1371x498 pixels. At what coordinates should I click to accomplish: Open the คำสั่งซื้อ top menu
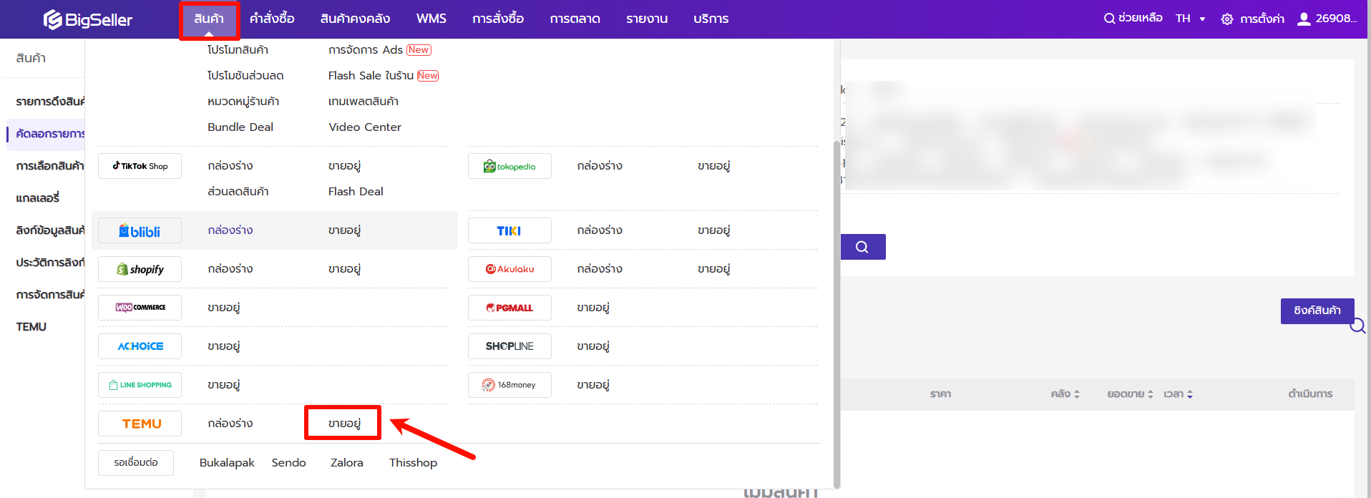coord(272,19)
